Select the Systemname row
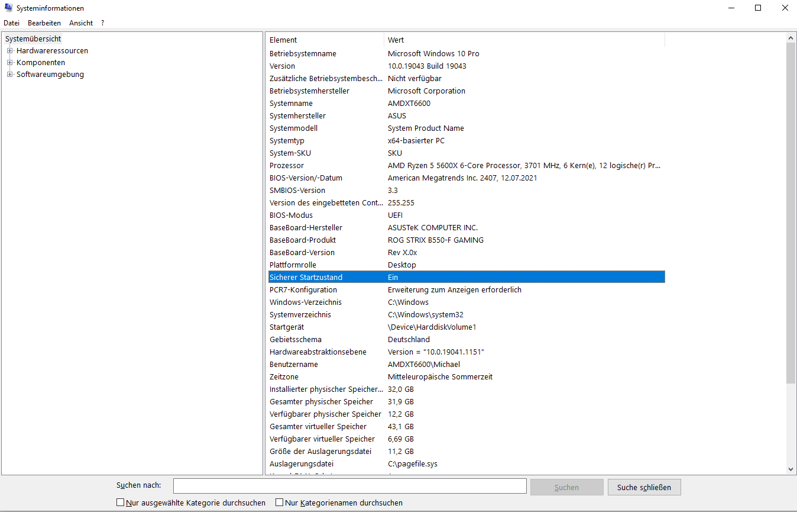 (x=466, y=103)
